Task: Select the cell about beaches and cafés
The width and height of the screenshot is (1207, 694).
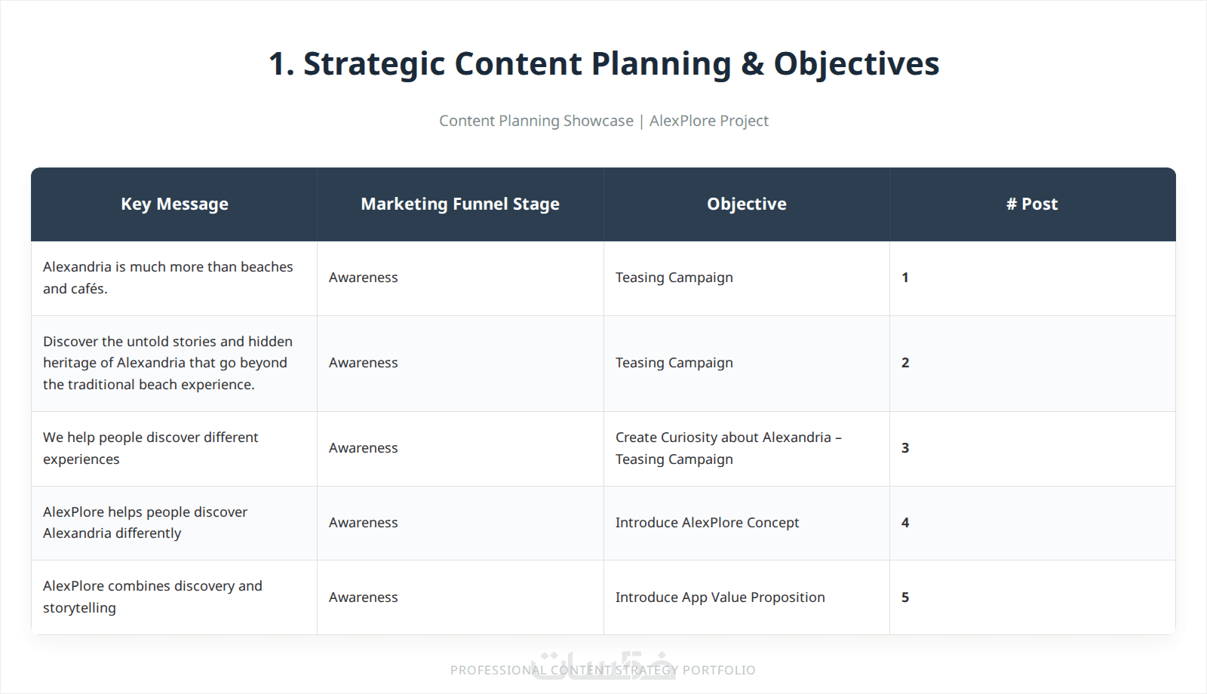Action: [x=174, y=278]
